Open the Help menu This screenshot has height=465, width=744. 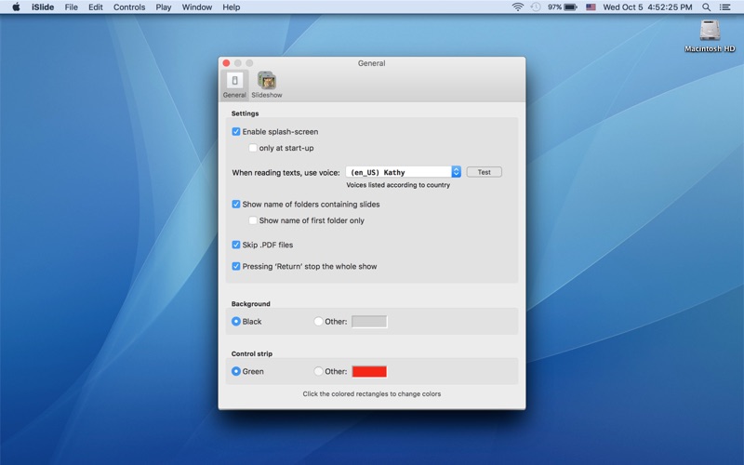click(231, 7)
